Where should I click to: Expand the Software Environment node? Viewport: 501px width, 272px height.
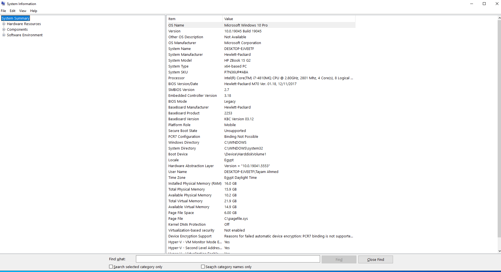[x=4, y=35]
